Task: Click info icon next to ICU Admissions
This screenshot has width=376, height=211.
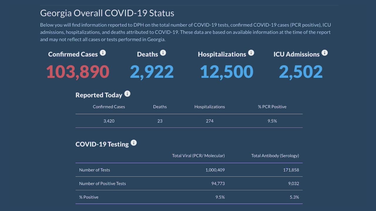Action: (x=324, y=53)
